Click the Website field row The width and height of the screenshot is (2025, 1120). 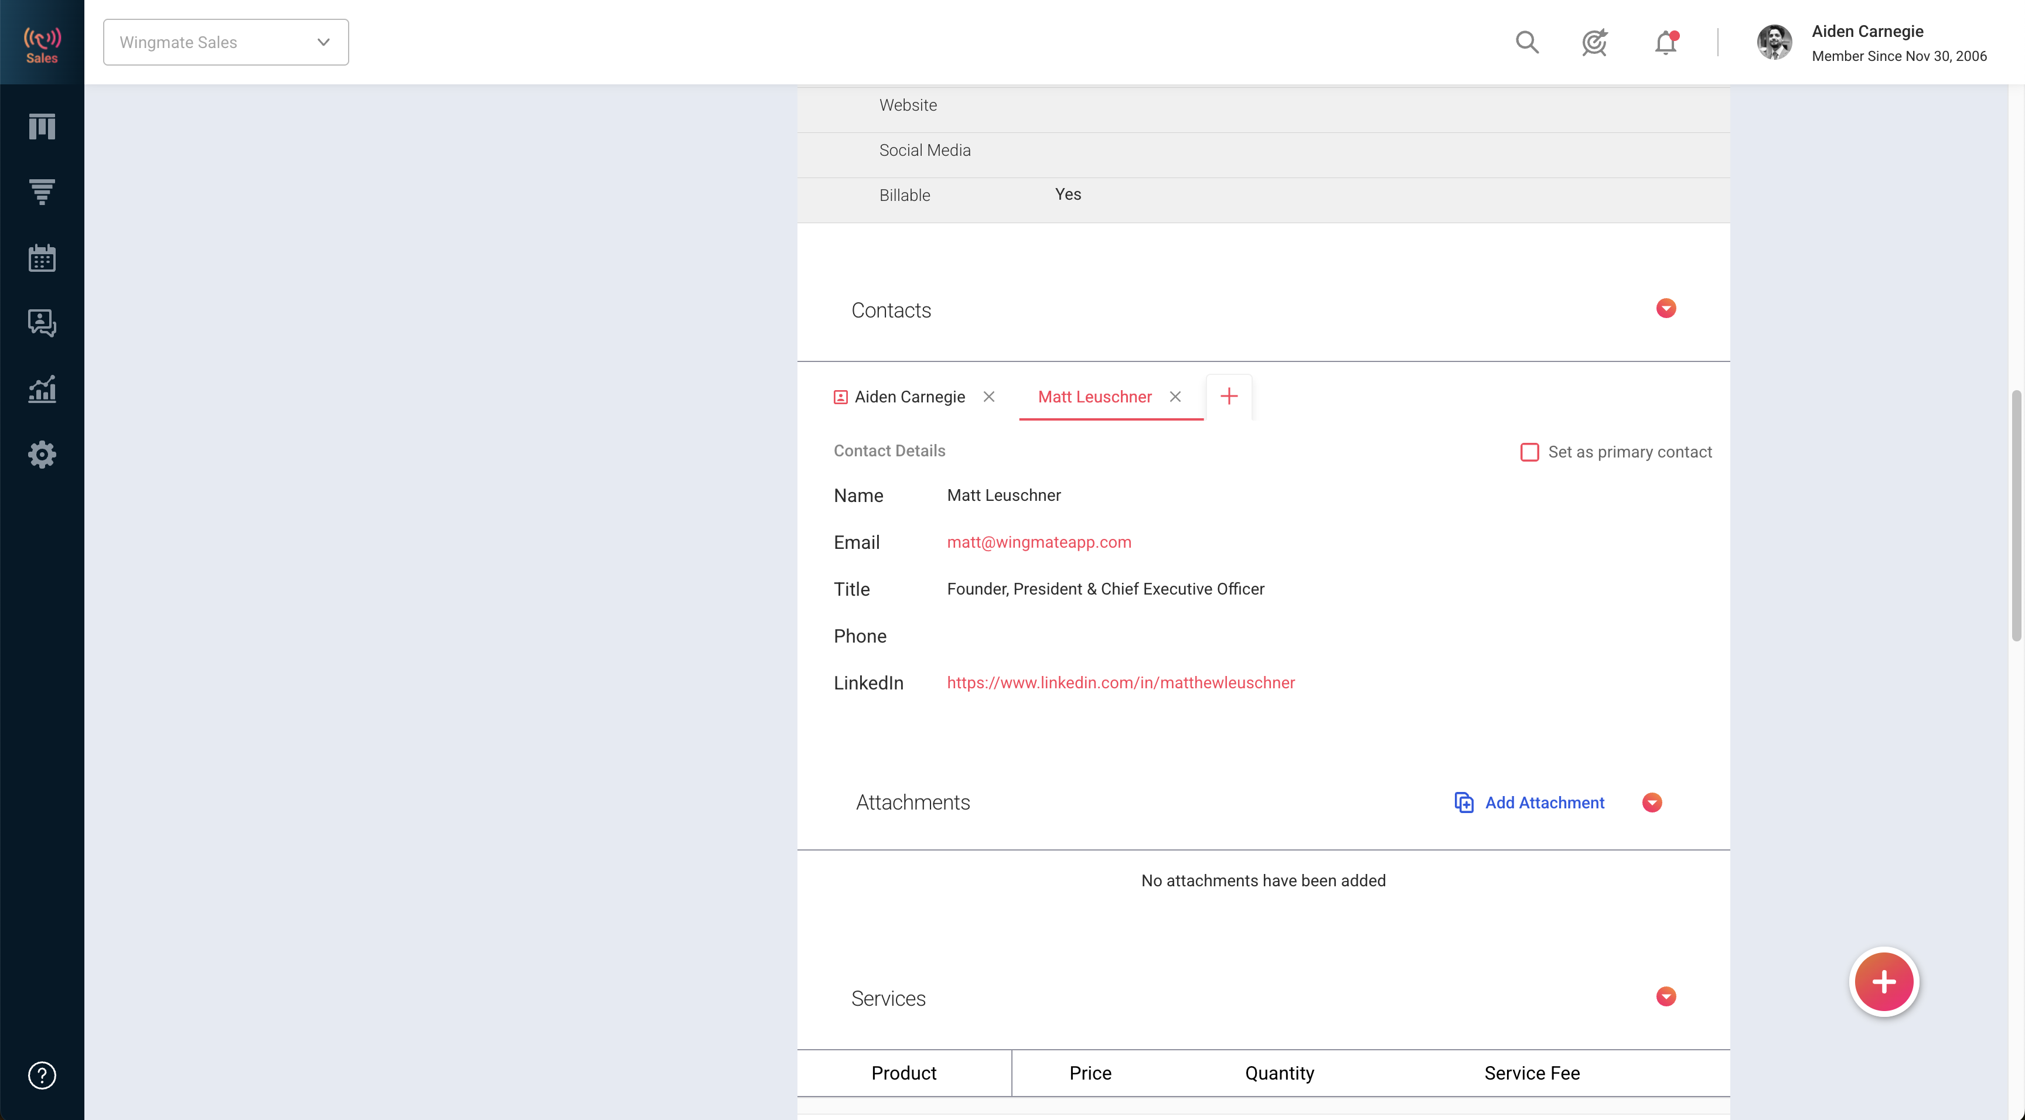pyautogui.click(x=1263, y=110)
